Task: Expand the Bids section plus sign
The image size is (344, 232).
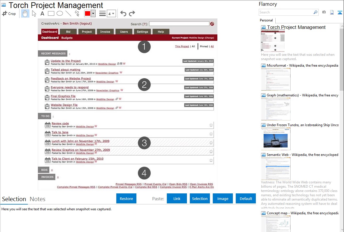Action: click(52, 170)
